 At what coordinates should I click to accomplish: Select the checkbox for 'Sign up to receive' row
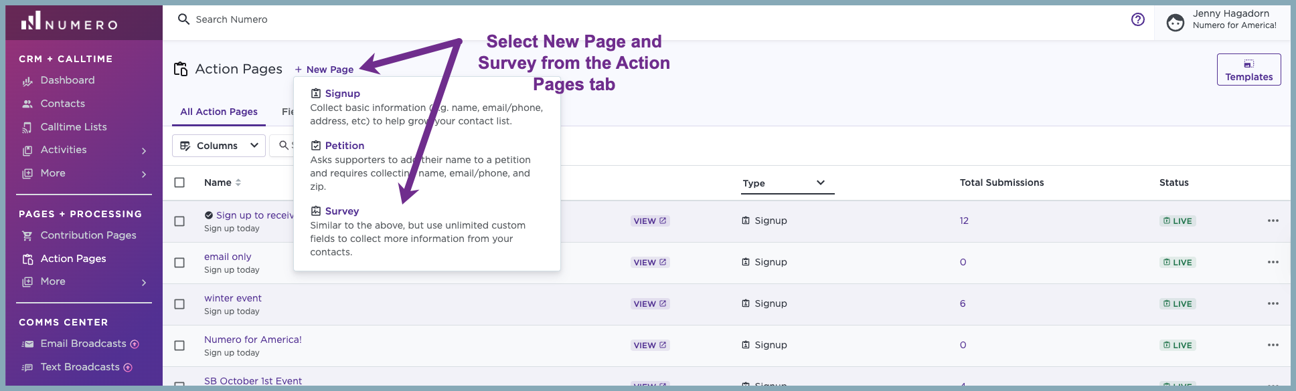point(179,221)
